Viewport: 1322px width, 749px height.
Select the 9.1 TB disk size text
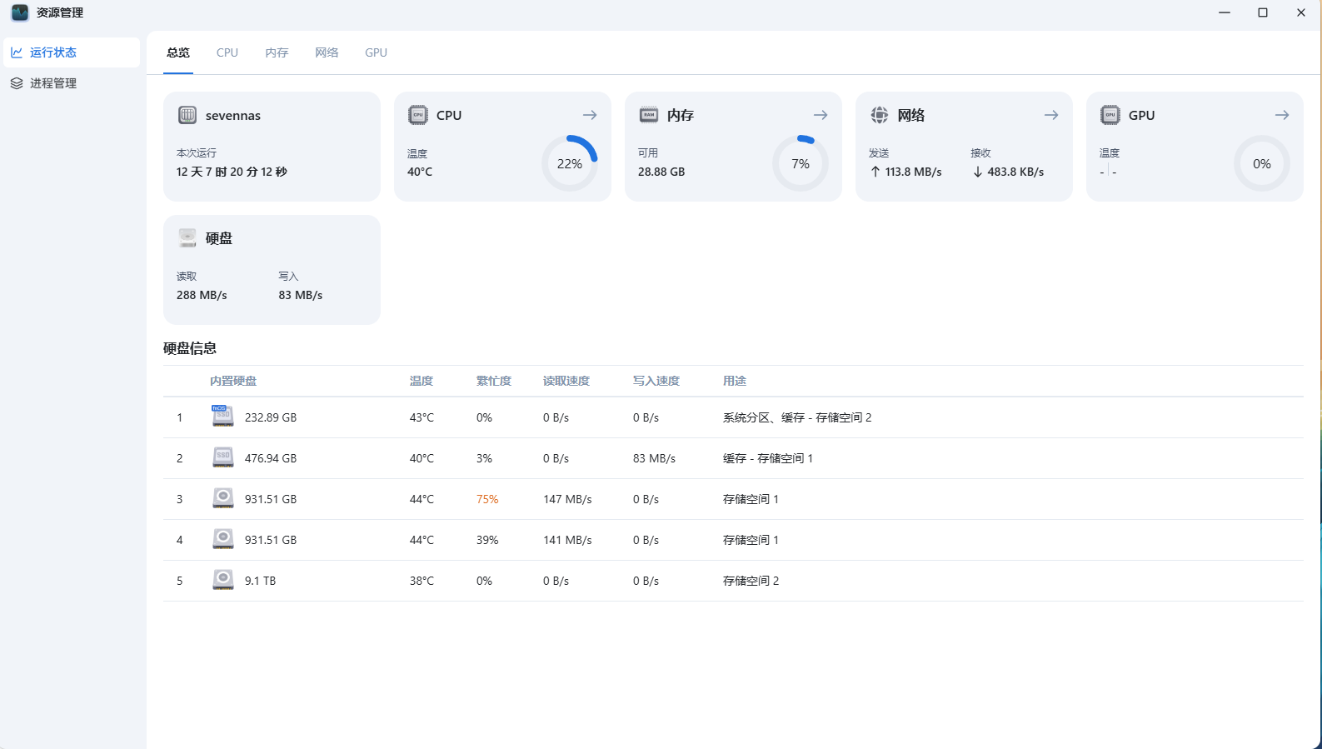point(260,581)
